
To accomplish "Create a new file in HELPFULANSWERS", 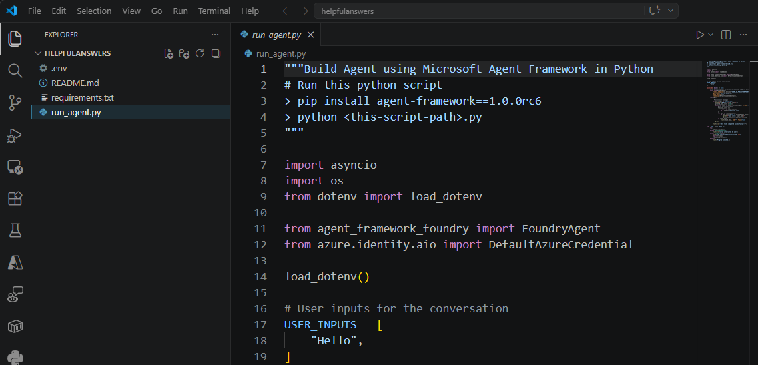I will (169, 53).
